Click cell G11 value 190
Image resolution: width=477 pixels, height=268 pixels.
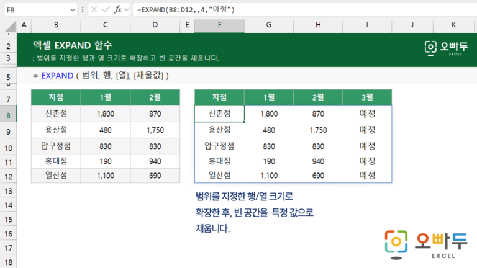pyautogui.click(x=269, y=161)
